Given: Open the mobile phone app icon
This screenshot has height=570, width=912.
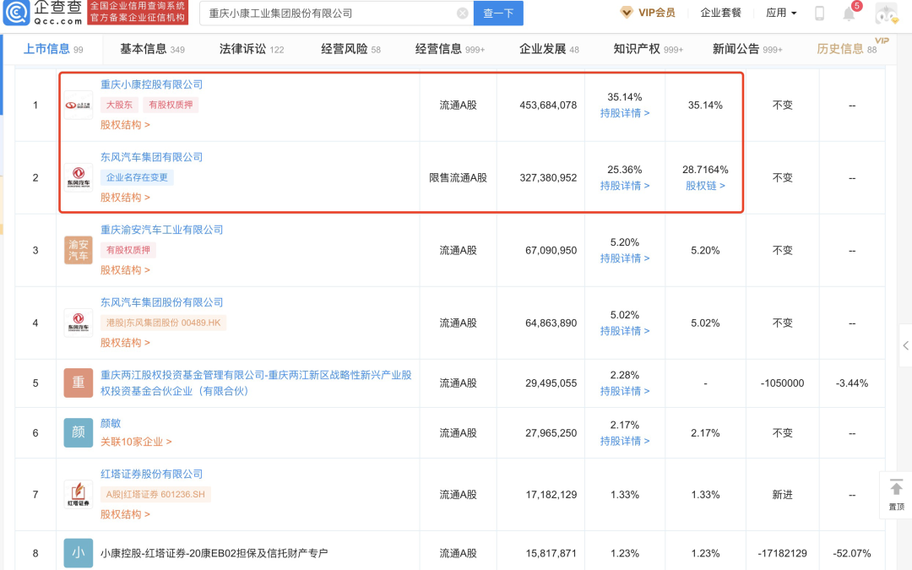Looking at the screenshot, I should point(819,13).
